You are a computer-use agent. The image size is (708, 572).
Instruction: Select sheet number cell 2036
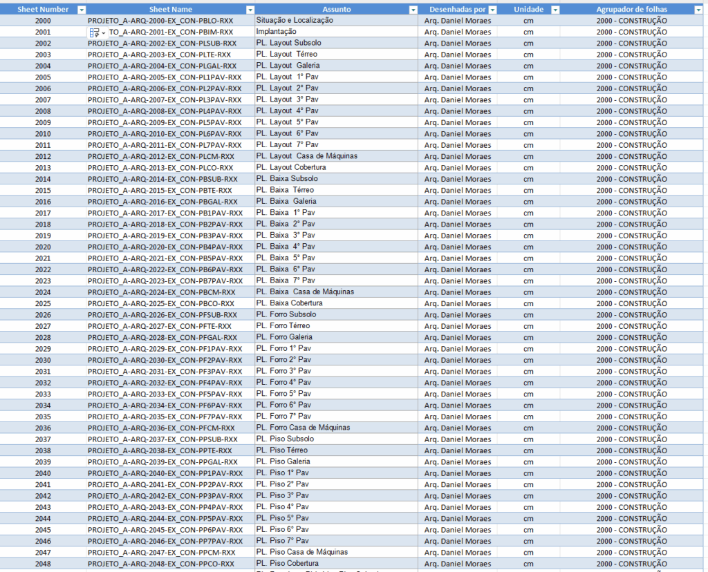click(x=43, y=428)
